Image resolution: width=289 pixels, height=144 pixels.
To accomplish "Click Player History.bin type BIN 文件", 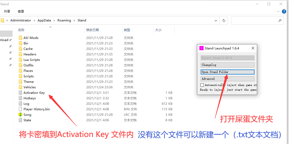I will click(130, 109).
